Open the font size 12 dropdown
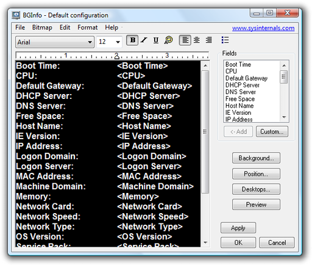Image resolution: width=312 pixels, height=265 pixels. [109, 42]
